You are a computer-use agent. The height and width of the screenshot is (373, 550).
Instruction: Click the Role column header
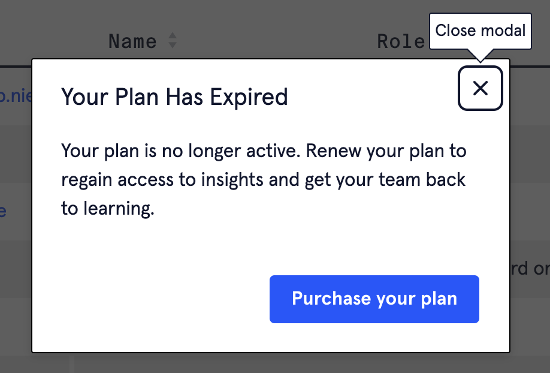click(400, 41)
